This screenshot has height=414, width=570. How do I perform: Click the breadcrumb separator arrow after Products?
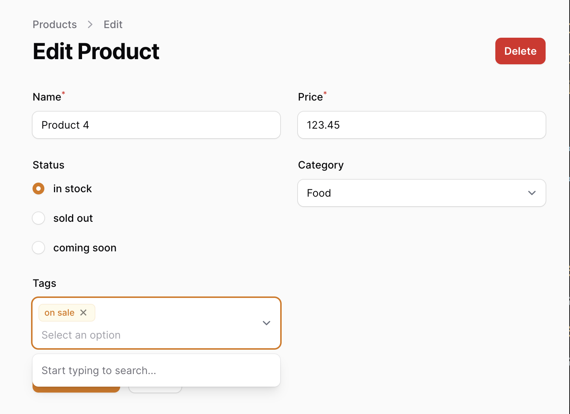(x=90, y=24)
